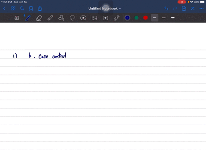Select the thin middle stroke thickness
206x155 pixels.
pos(164,18)
